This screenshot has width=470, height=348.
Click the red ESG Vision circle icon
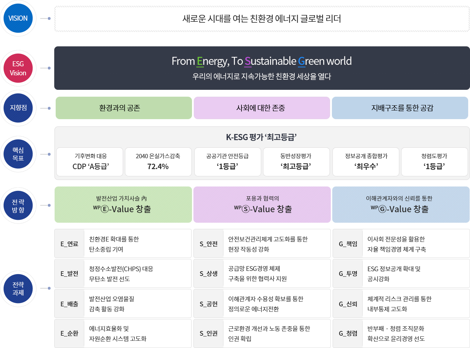18,68
